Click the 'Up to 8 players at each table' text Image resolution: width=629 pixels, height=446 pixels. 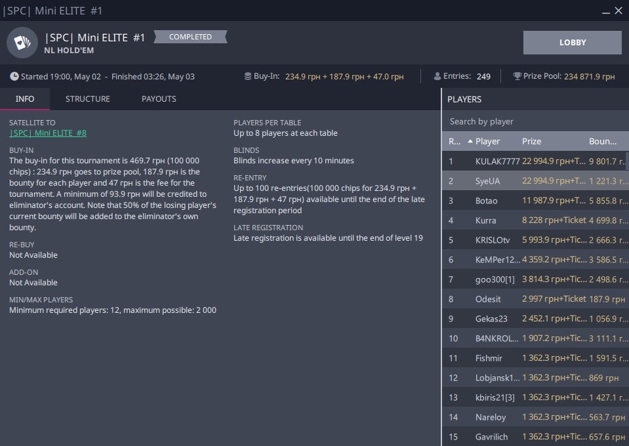pos(285,132)
